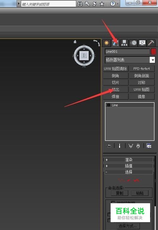This screenshot has width=158, height=230.
Task: Click the 切片 modifier button
Action: coord(115,83)
